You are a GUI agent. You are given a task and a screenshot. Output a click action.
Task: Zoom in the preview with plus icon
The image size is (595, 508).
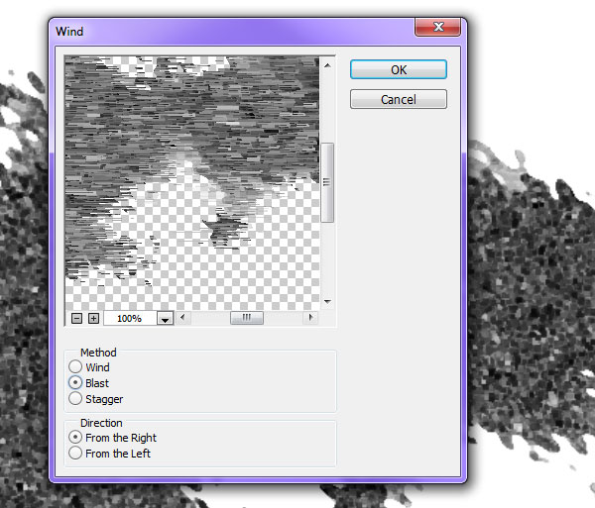click(94, 318)
